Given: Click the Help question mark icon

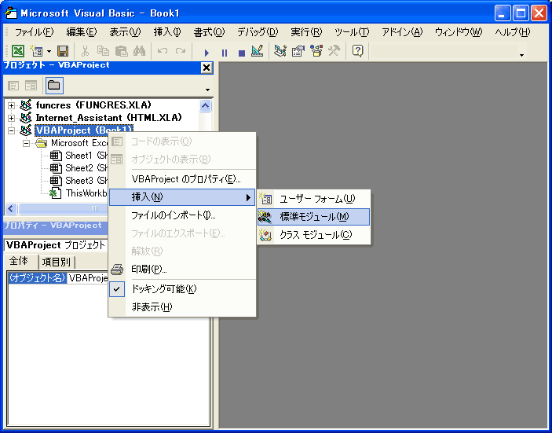Looking at the screenshot, I should point(357,51).
